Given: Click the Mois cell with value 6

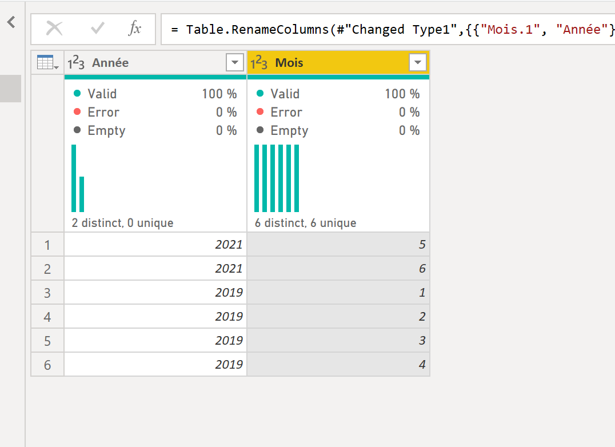Looking at the screenshot, I should (338, 269).
